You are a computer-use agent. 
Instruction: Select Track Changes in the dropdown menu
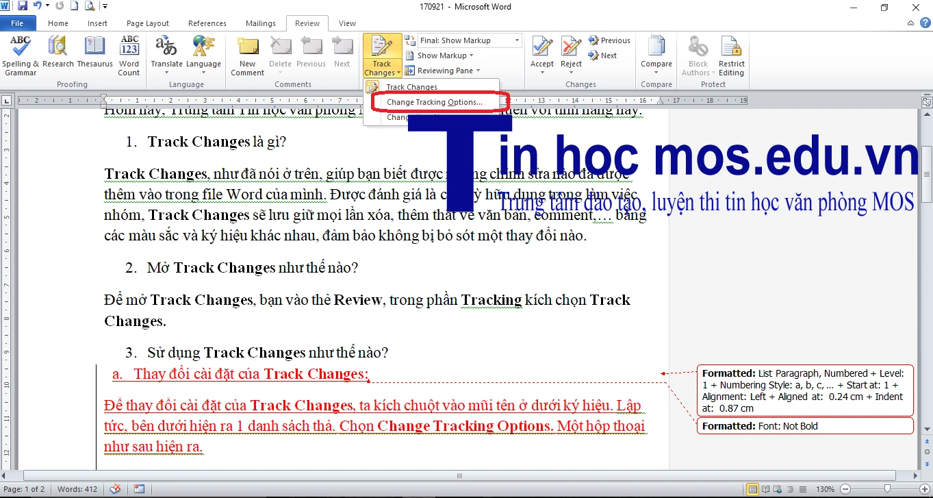pyautogui.click(x=411, y=87)
